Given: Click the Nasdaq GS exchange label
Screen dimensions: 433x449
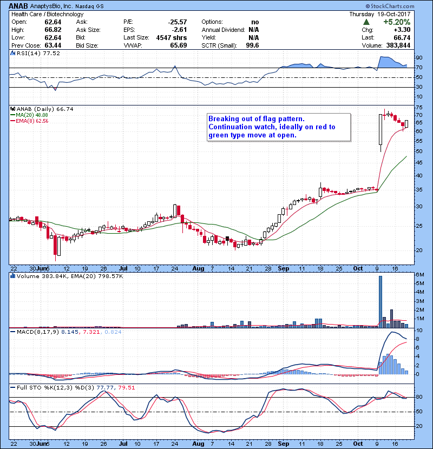Looking at the screenshot, I should [x=89, y=6].
